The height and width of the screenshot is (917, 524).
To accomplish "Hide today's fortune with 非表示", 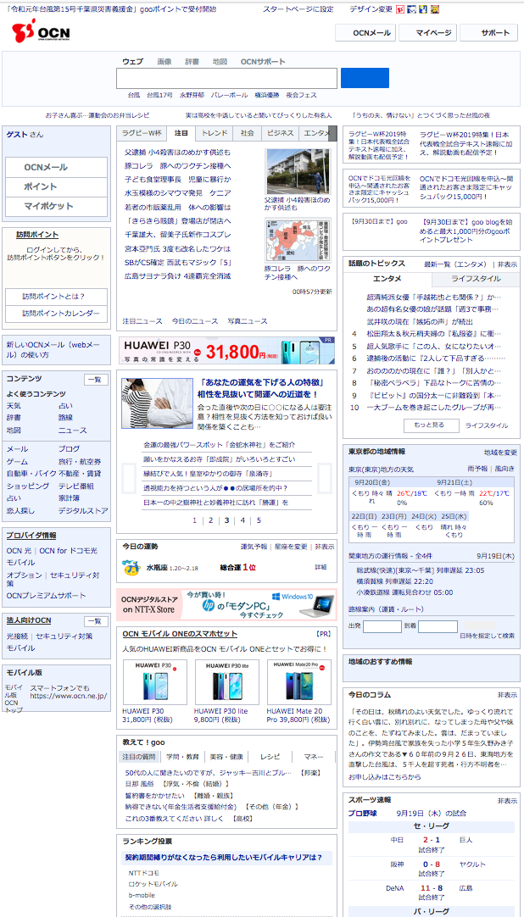I will (325, 547).
